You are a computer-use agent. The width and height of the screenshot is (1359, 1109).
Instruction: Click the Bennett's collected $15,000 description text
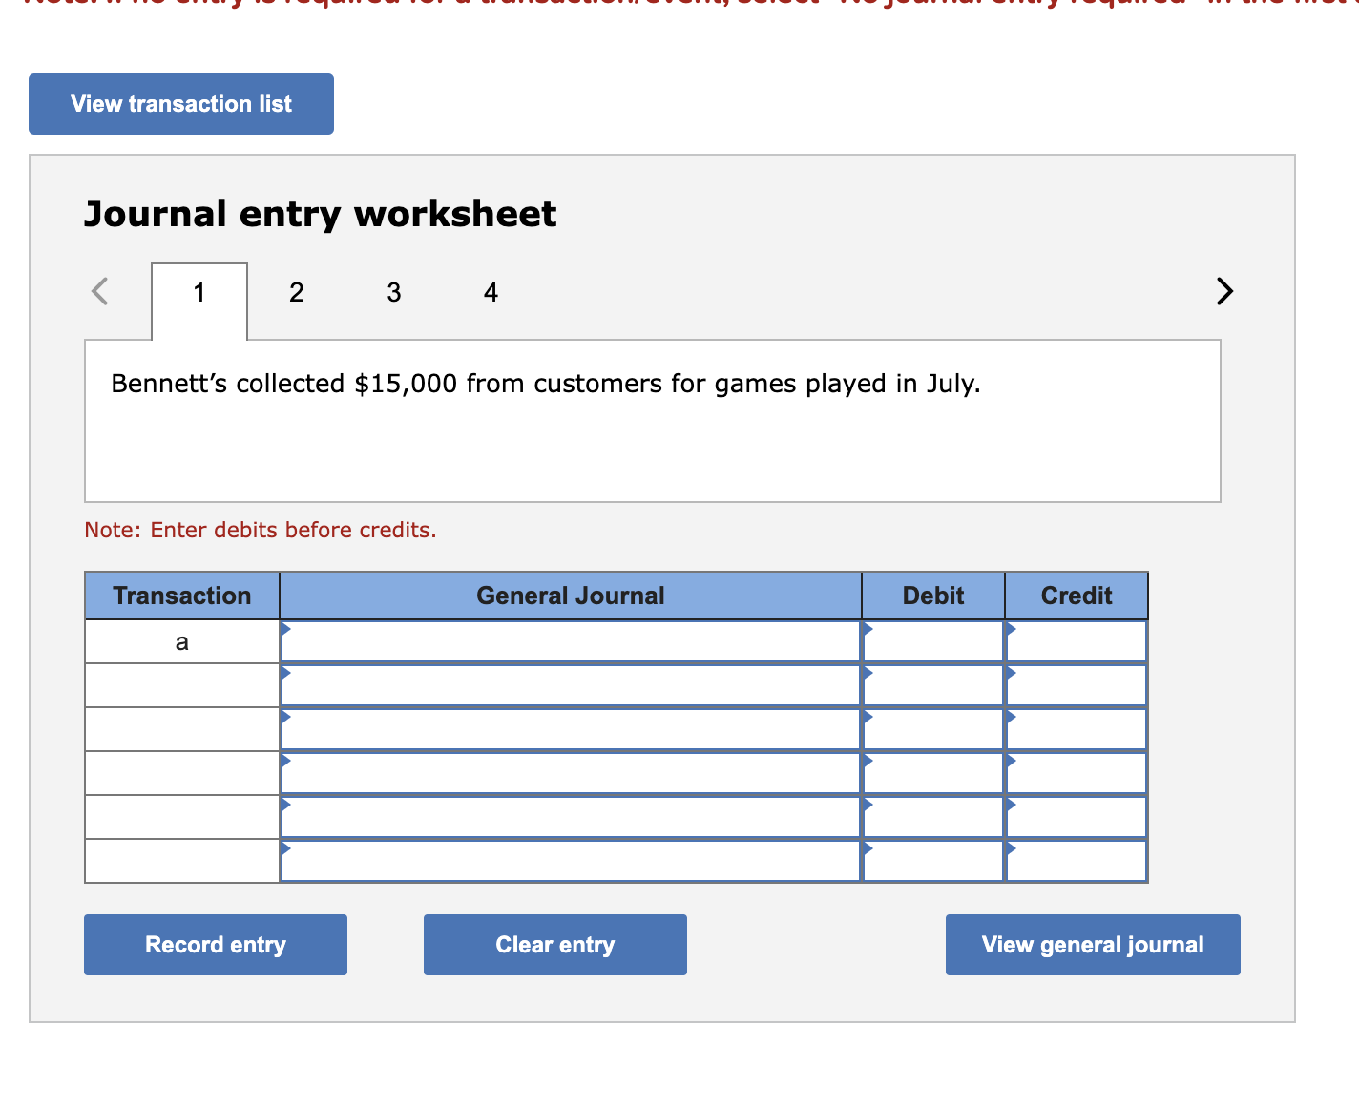546,384
